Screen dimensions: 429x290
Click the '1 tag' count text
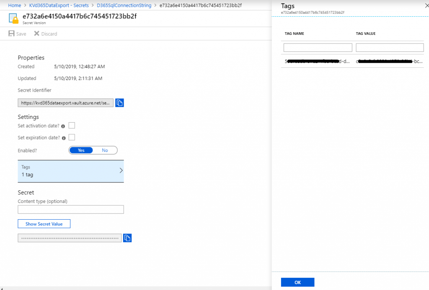[27, 175]
